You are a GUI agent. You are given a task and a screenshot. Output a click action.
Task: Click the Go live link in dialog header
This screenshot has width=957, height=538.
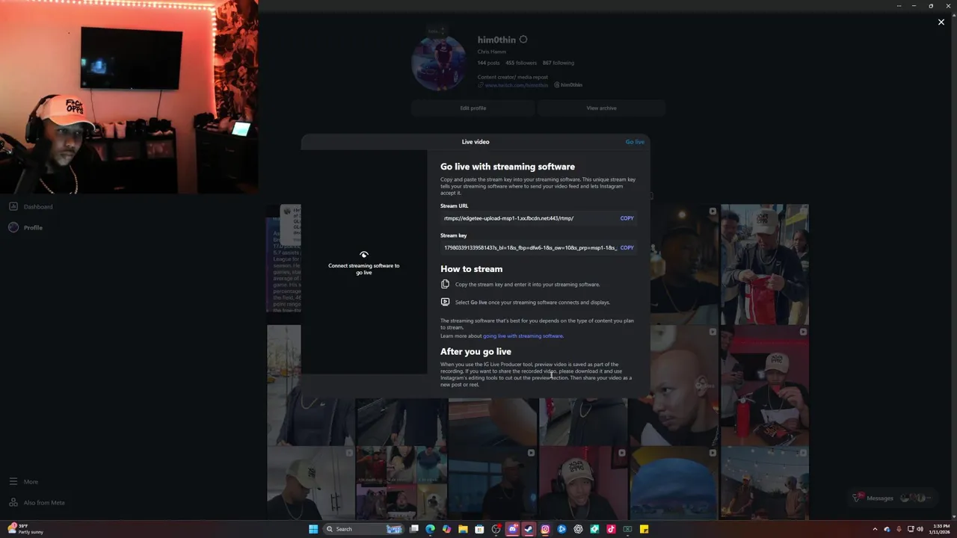pos(635,142)
